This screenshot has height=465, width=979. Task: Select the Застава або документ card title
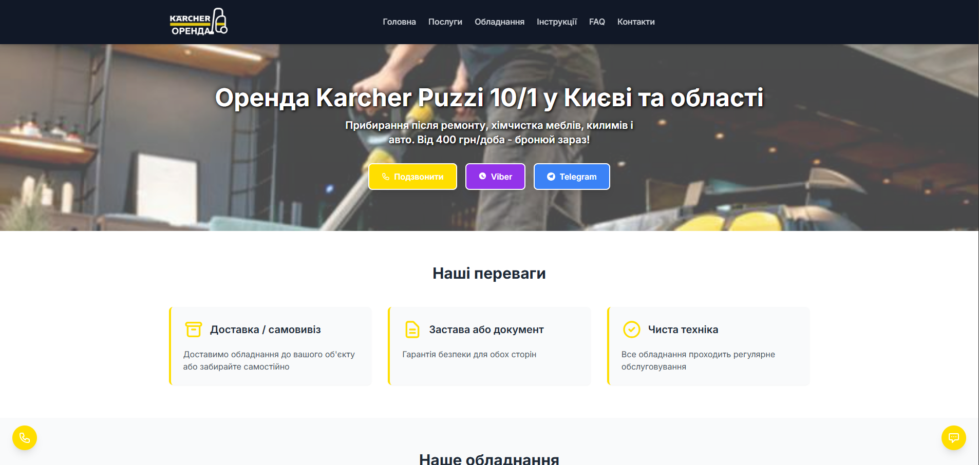(x=486, y=330)
